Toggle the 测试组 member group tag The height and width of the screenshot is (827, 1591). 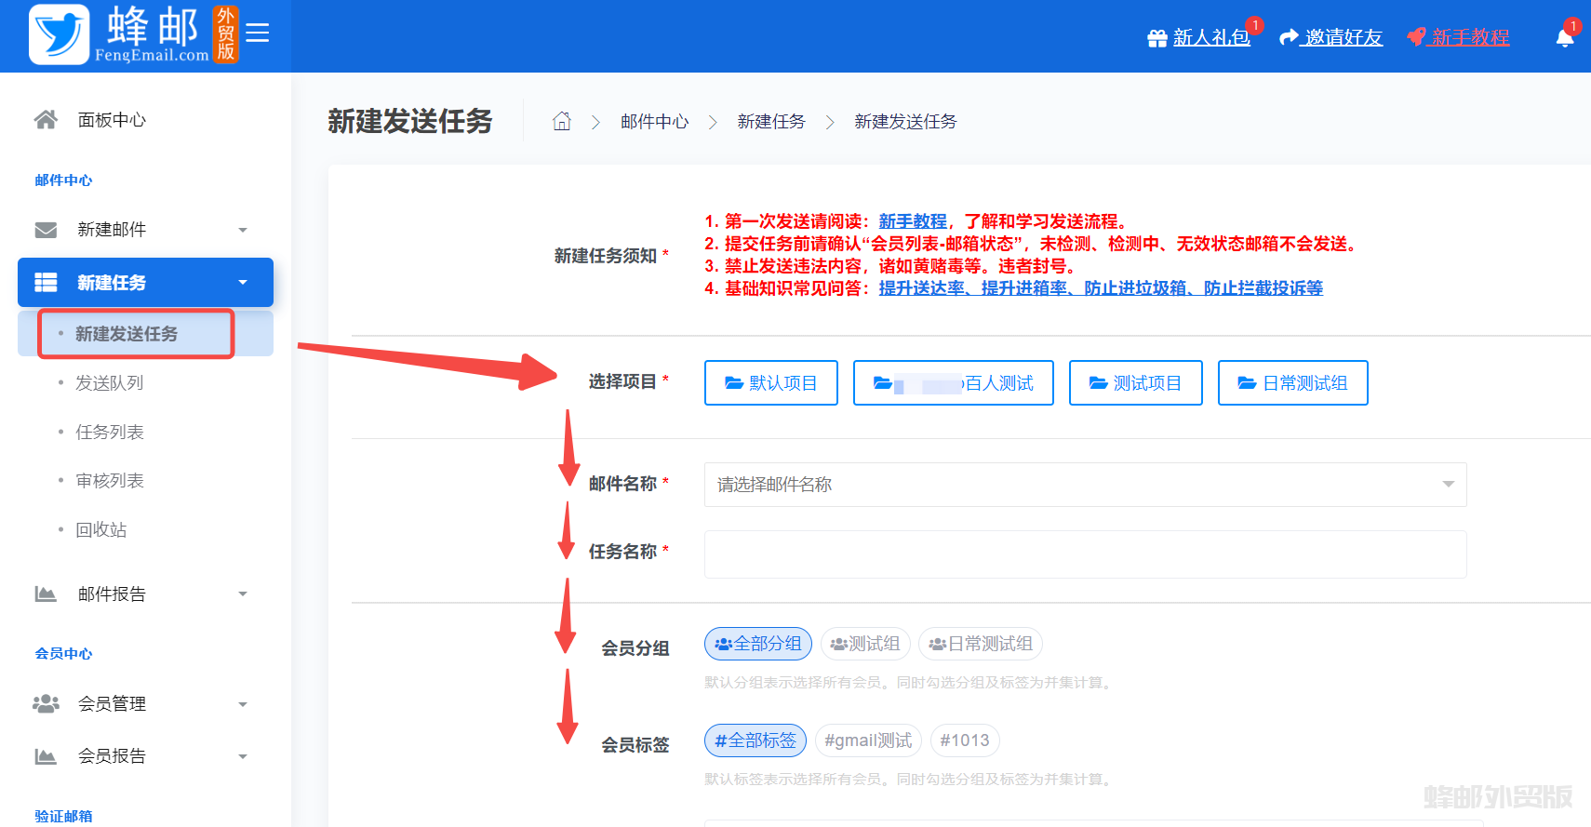[864, 644]
